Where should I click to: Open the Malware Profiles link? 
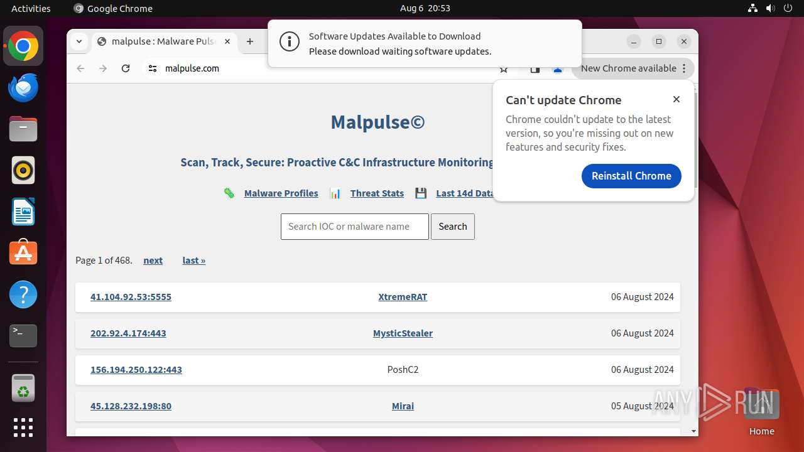tap(281, 193)
